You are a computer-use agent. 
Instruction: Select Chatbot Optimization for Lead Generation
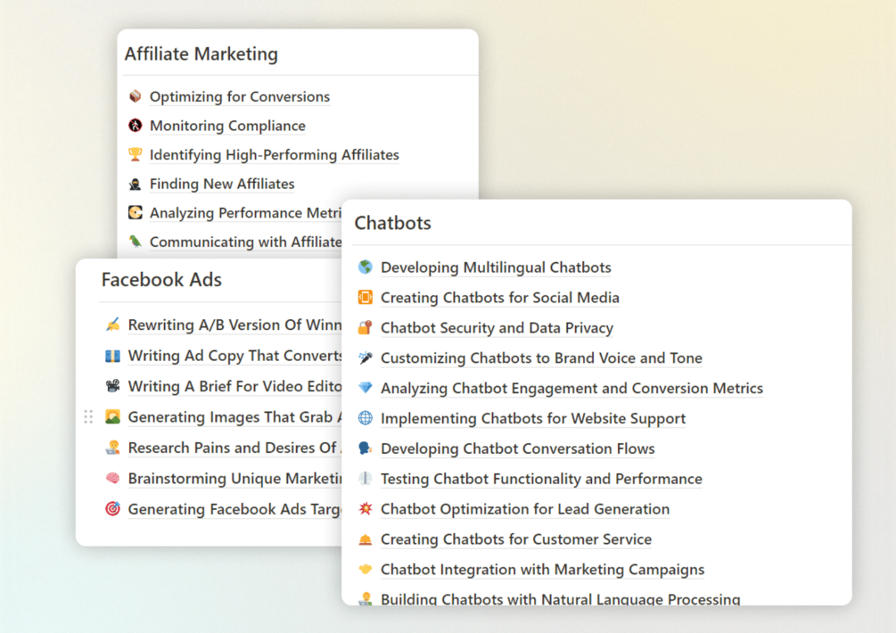pyautogui.click(x=524, y=509)
